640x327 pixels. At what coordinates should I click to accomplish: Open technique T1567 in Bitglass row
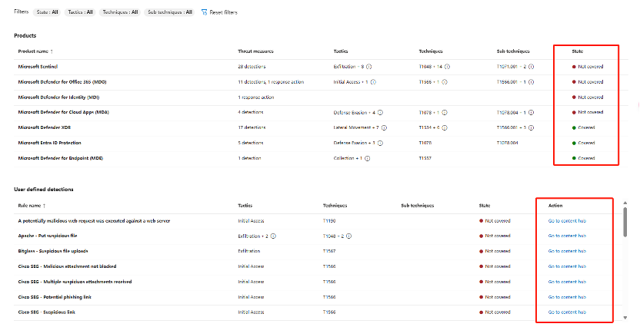coord(329,251)
